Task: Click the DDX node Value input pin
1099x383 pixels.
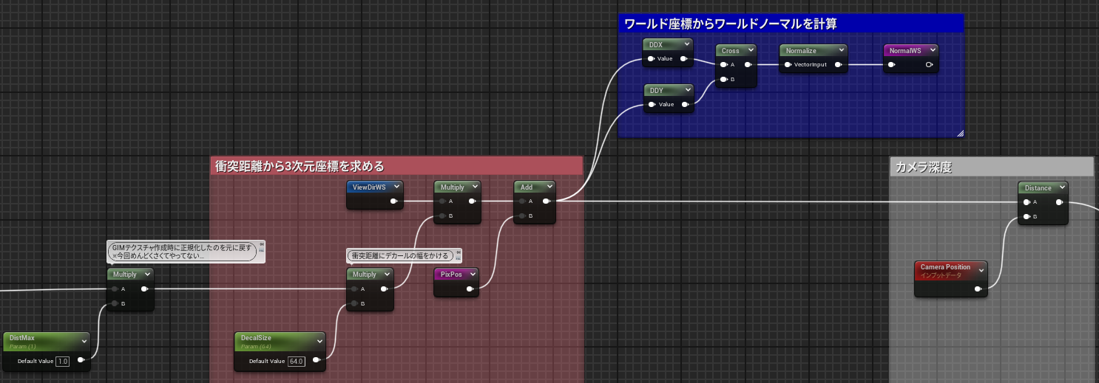Action: click(651, 59)
